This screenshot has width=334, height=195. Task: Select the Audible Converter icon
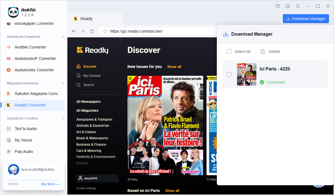pos(9,47)
